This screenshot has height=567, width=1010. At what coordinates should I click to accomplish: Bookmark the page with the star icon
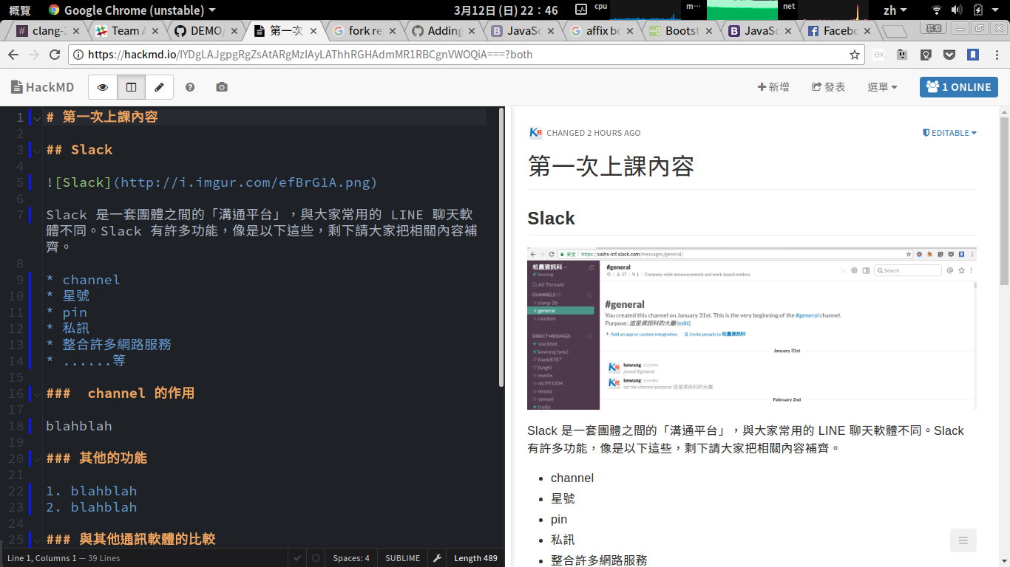(x=855, y=55)
